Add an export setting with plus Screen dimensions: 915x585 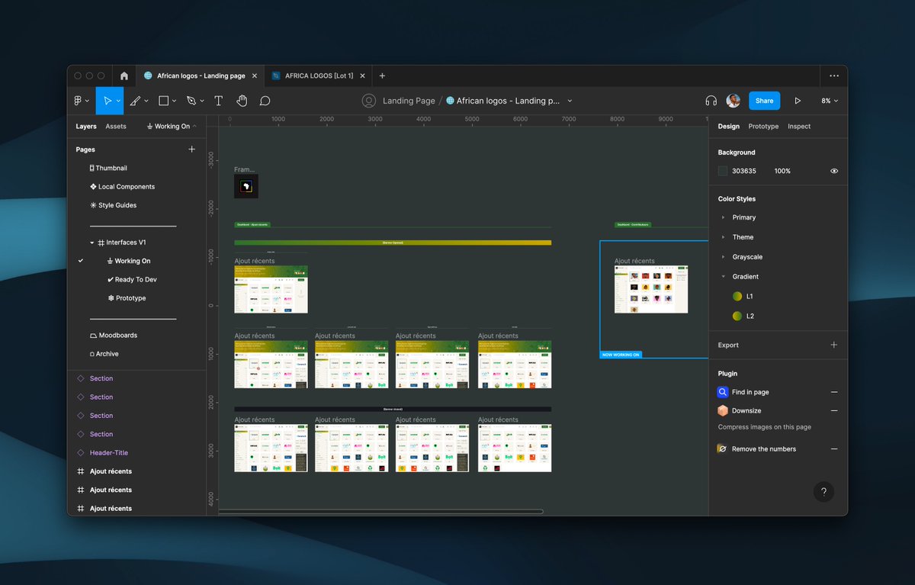[834, 345]
